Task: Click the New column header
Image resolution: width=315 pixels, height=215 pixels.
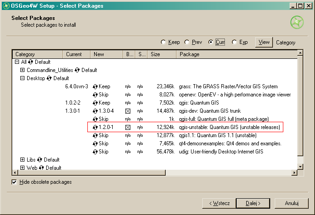Action: (x=107, y=54)
